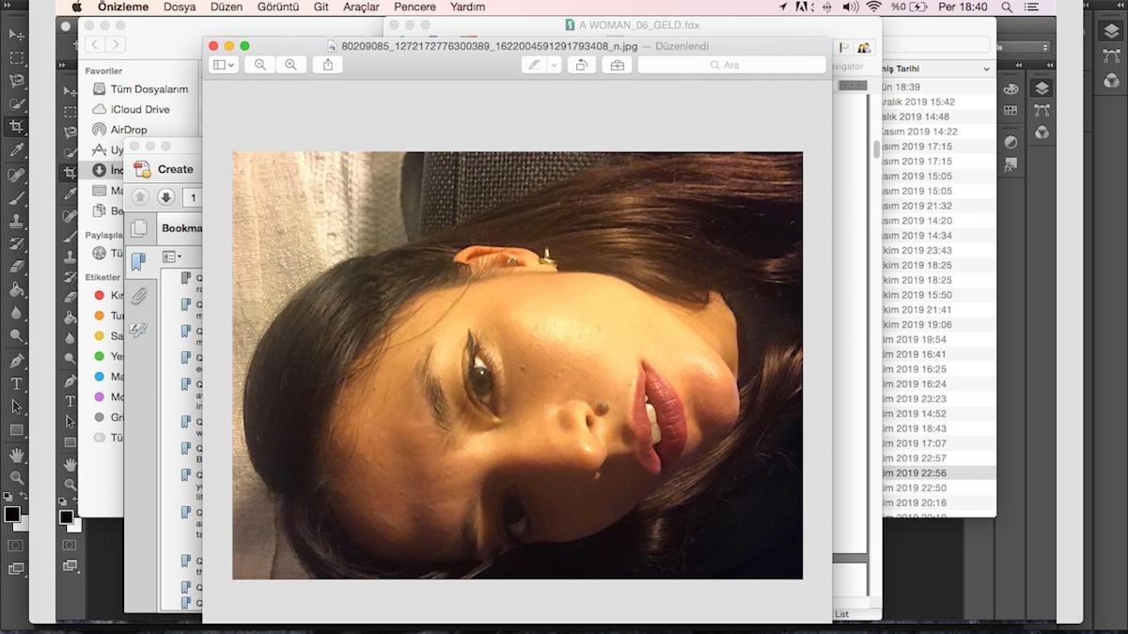This screenshot has width=1128, height=634.
Task: Select the Hand tool in Photoshop
Action: pos(16,455)
